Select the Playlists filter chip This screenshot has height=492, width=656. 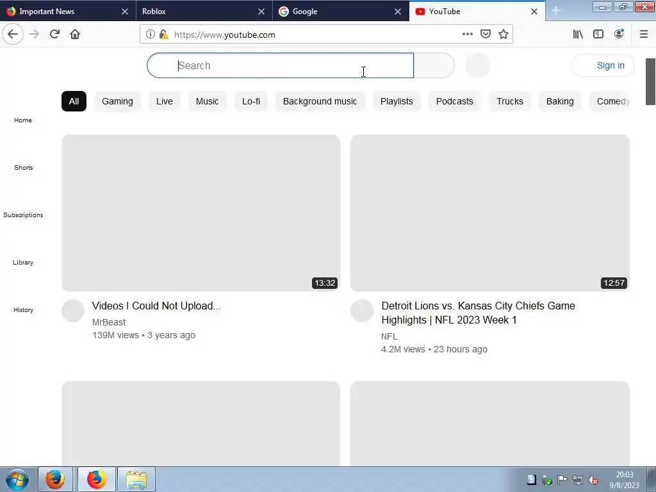click(397, 101)
